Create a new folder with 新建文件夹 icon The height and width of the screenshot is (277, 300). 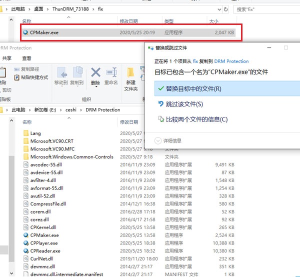pos(131,77)
